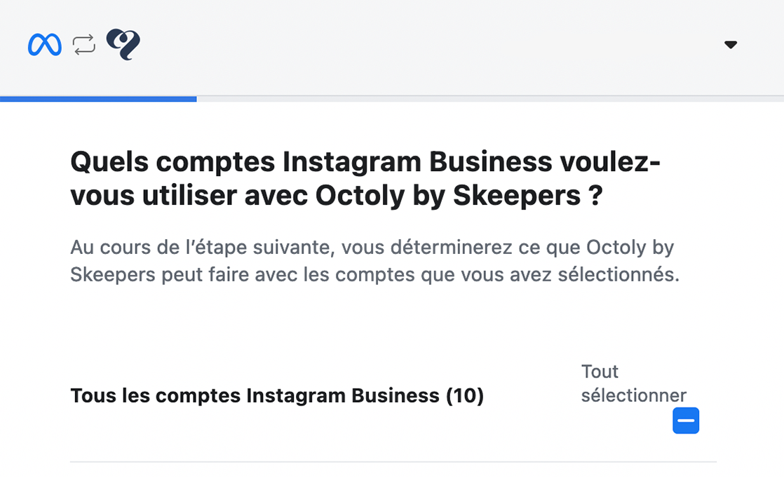This screenshot has height=477, width=784.
Task: Click the gray description paragraph
Action: 374,261
